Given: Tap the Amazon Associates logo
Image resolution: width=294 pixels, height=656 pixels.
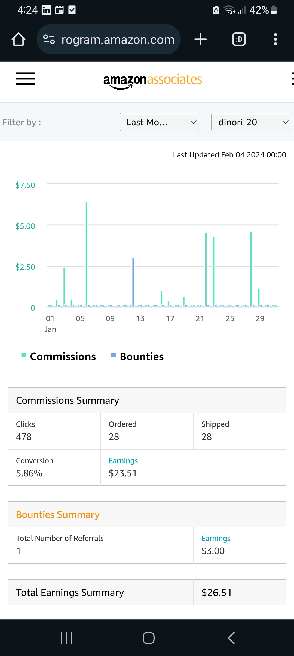Looking at the screenshot, I should pyautogui.click(x=153, y=81).
